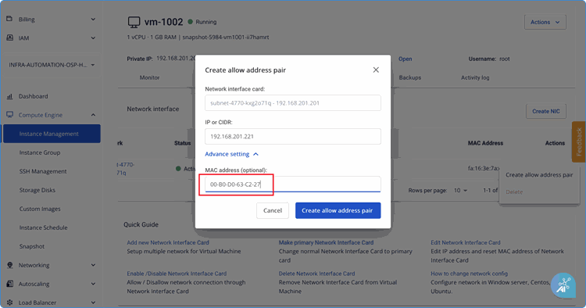Click the IAM sidebar icon
The image size is (586, 308).
click(9, 38)
